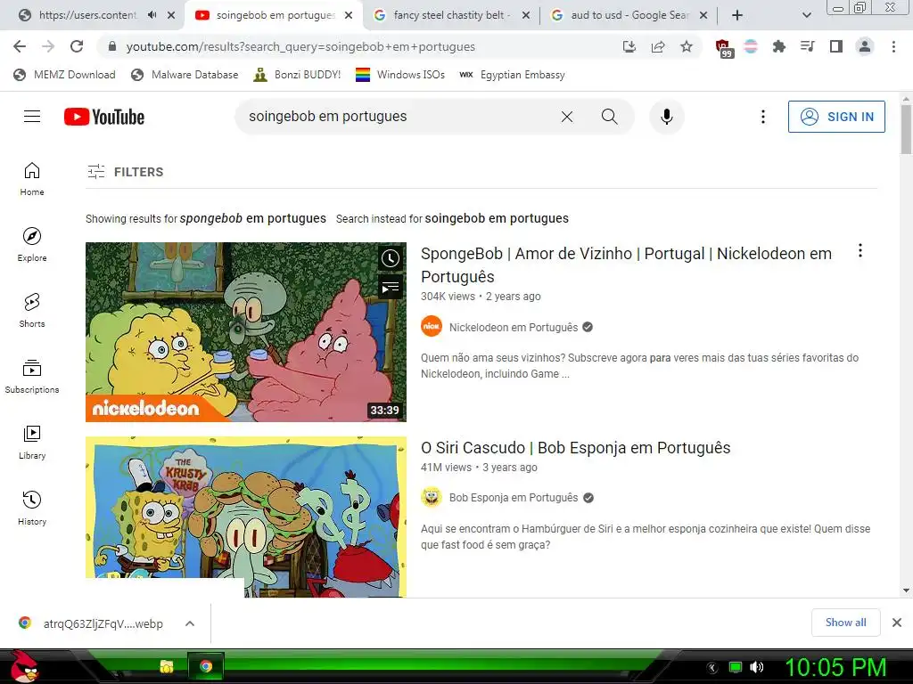Viewport: 913px width, 684px height.
Task: Search instead for soingebob em portugues
Action: (497, 219)
